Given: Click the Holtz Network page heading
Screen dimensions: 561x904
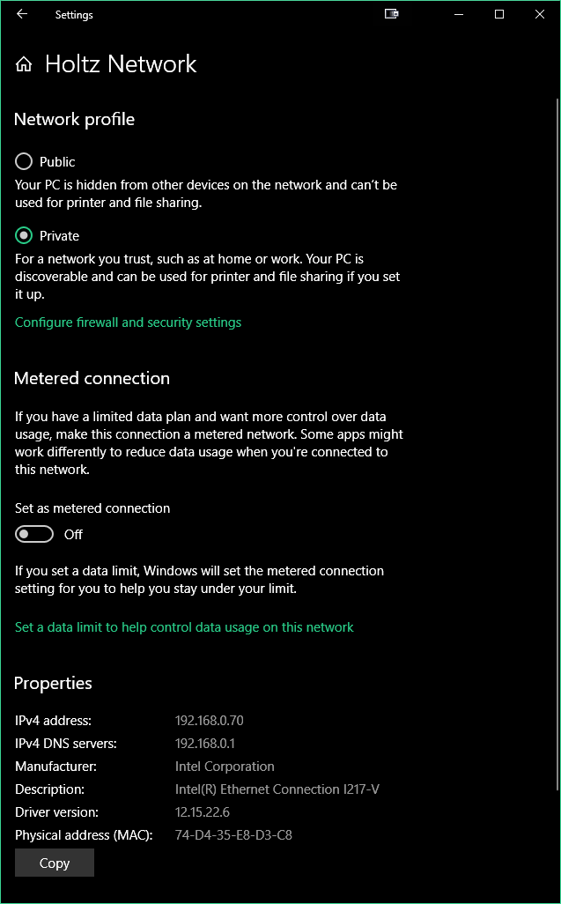Looking at the screenshot, I should point(121,64).
